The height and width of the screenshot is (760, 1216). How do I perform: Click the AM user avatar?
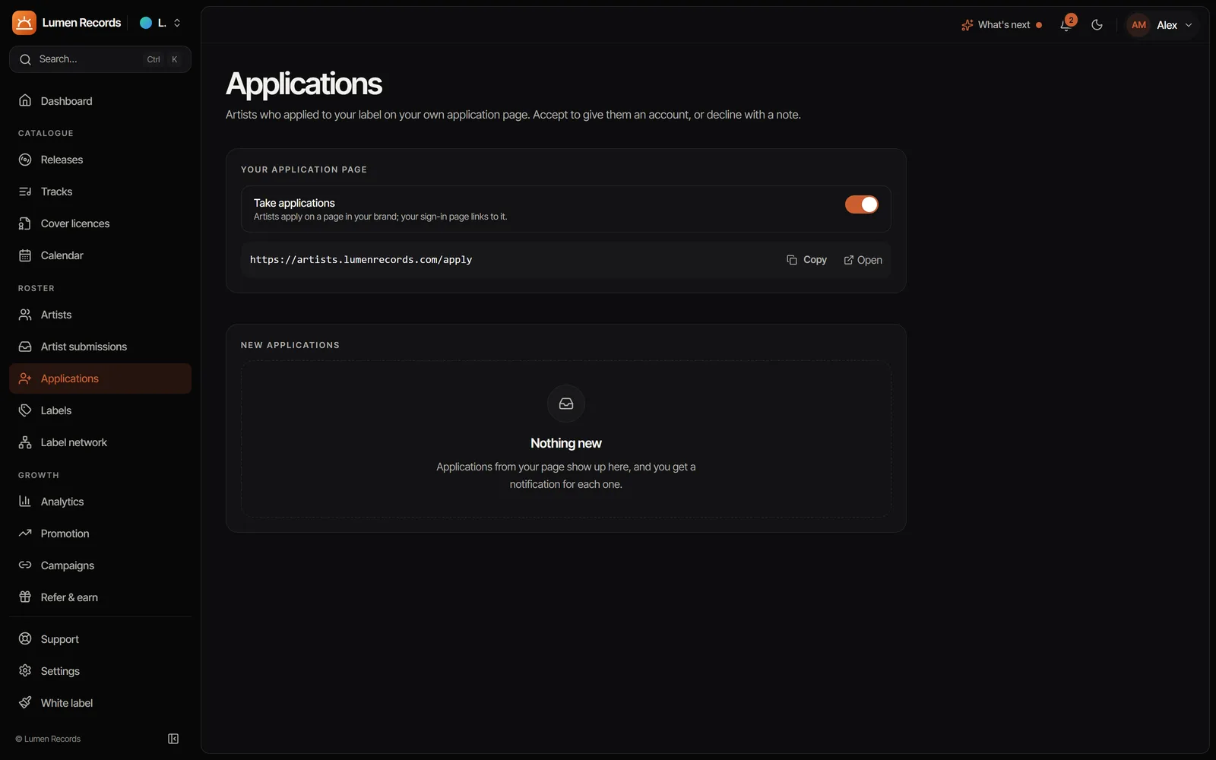[x=1138, y=25]
